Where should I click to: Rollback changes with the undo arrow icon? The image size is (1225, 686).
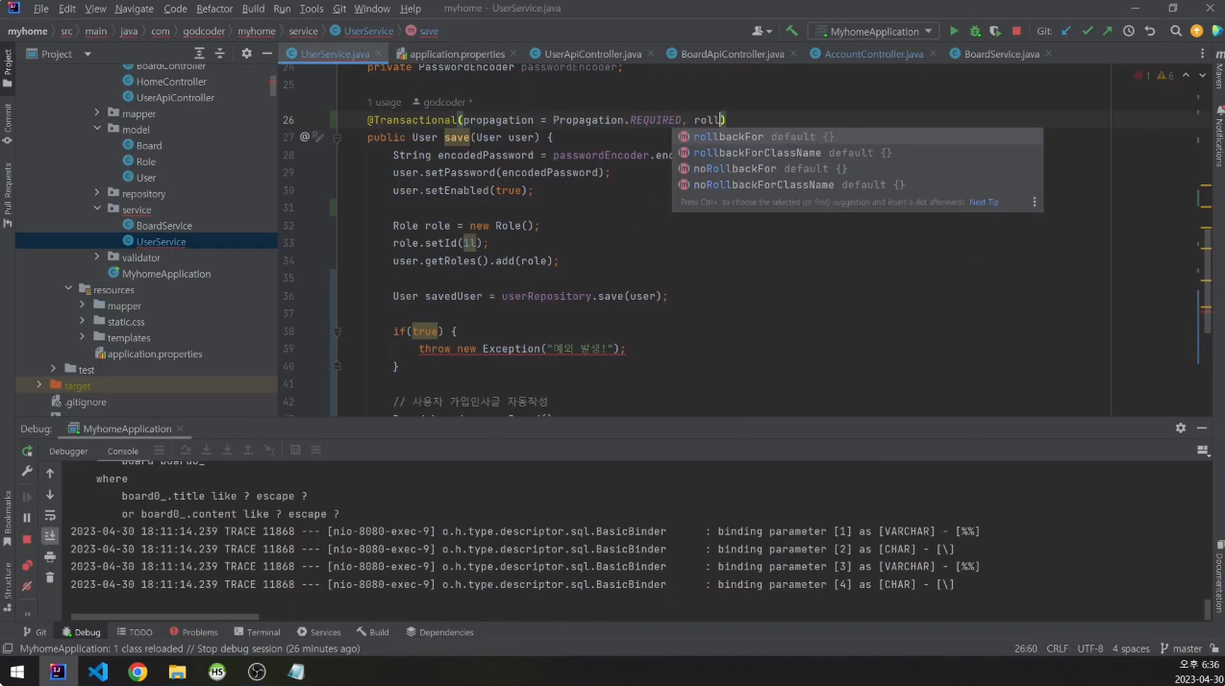pyautogui.click(x=1149, y=31)
